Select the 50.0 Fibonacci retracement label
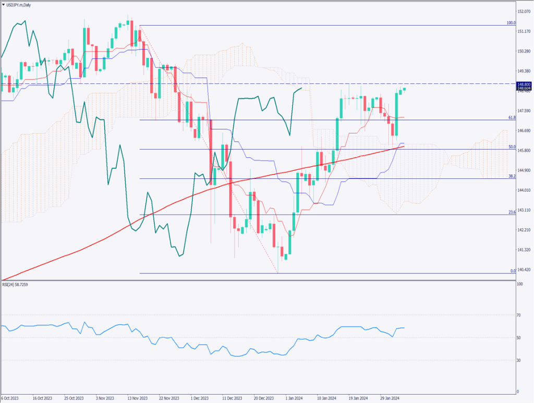The width and height of the screenshot is (534, 403). point(512,147)
